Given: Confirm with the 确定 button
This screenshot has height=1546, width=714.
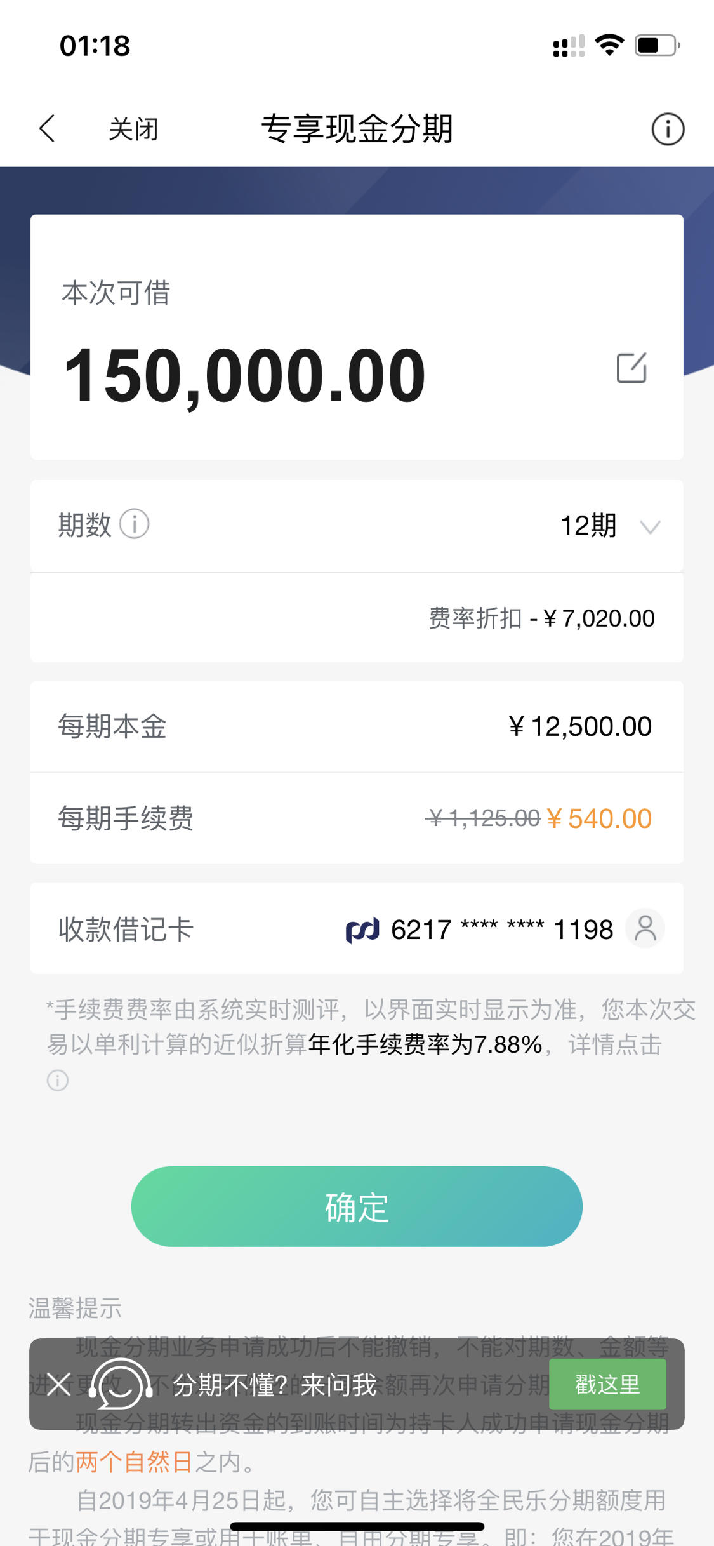Looking at the screenshot, I should (357, 1206).
